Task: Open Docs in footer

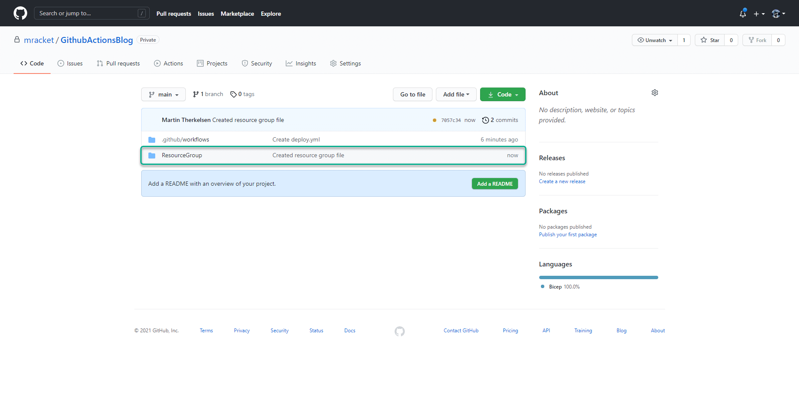Action: click(350, 331)
